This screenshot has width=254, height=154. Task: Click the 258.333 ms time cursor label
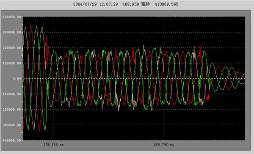coord(54,144)
